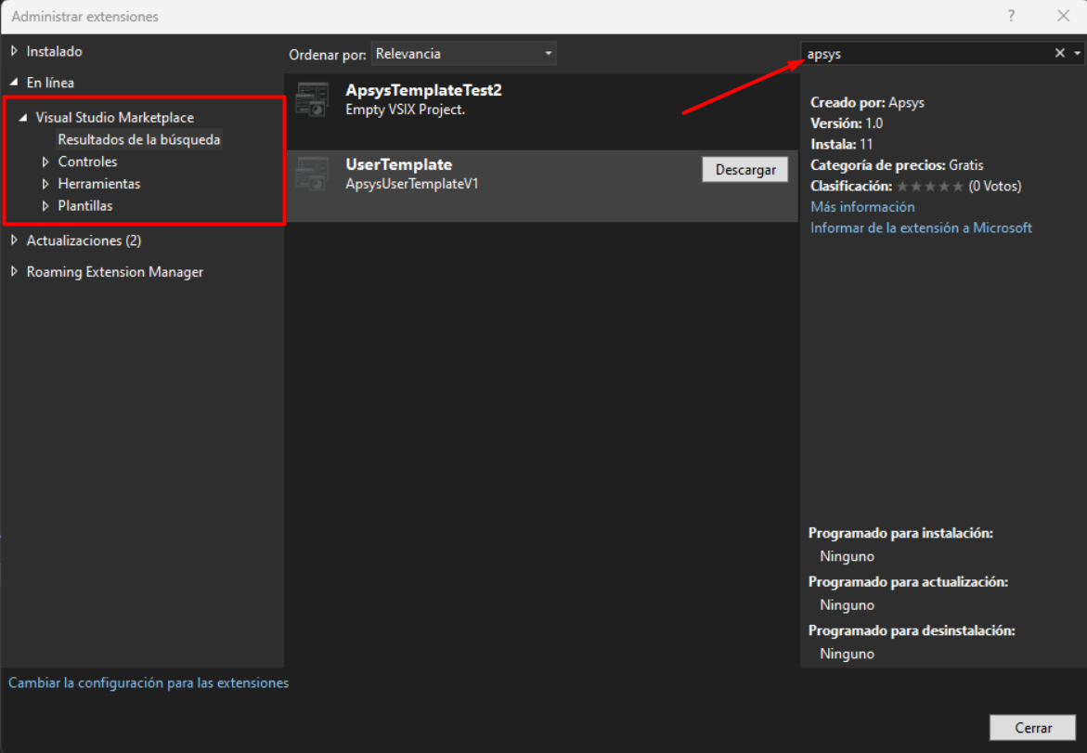Open the help question mark button

point(1011,17)
